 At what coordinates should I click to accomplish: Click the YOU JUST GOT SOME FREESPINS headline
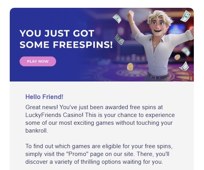pyautogui.click(x=66, y=39)
